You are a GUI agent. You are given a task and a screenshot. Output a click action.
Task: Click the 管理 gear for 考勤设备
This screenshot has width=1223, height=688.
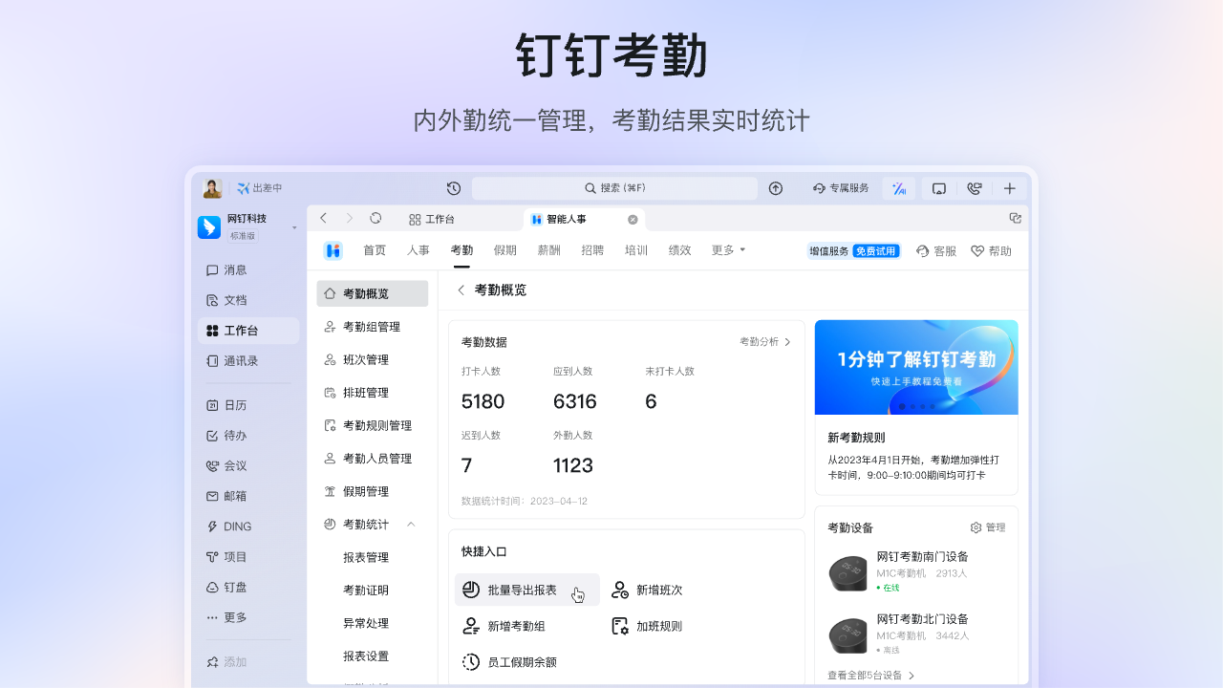(x=988, y=527)
